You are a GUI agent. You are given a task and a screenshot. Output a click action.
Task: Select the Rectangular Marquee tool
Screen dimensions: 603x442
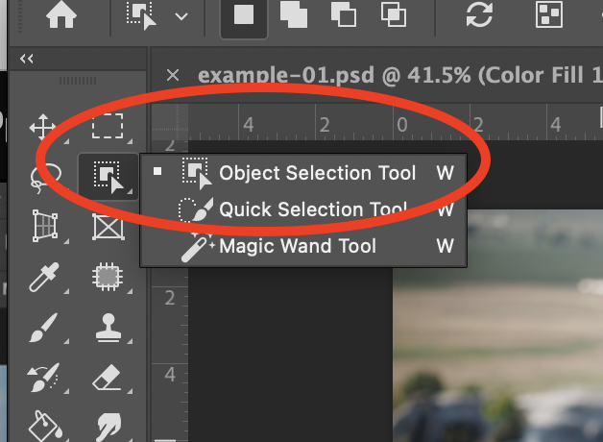107,128
